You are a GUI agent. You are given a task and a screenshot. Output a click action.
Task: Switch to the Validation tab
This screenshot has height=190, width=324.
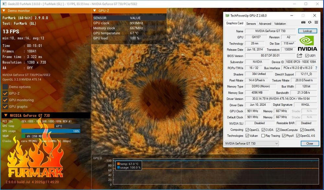280,24
